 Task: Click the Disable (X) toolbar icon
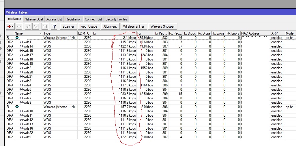35,26
